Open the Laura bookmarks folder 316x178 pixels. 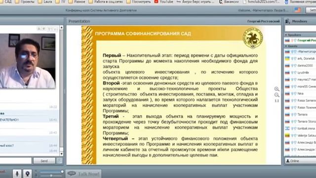(x=45, y=2)
